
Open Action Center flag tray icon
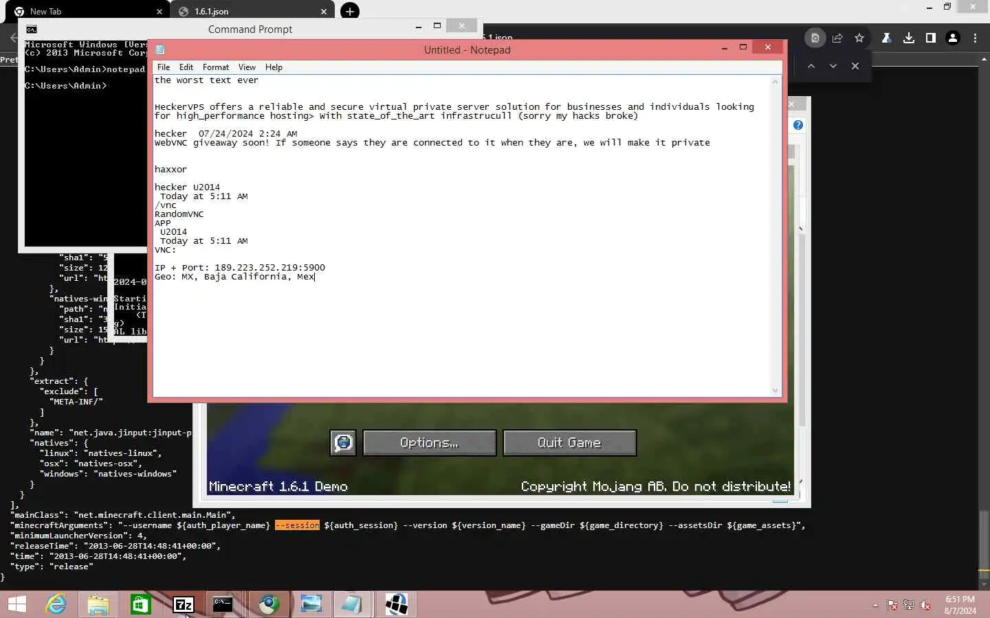[x=892, y=606]
